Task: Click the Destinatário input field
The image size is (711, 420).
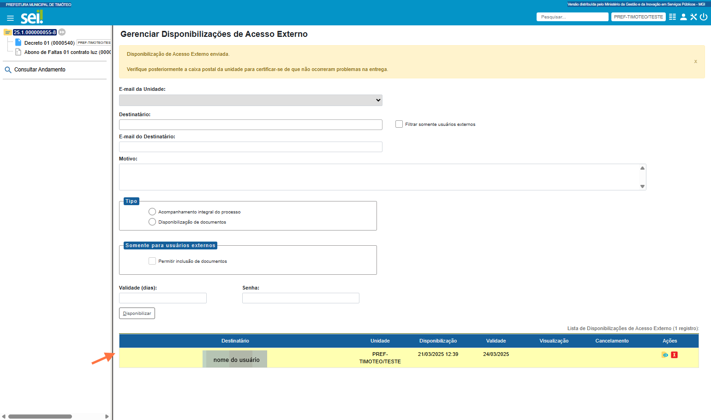Action: [251, 124]
